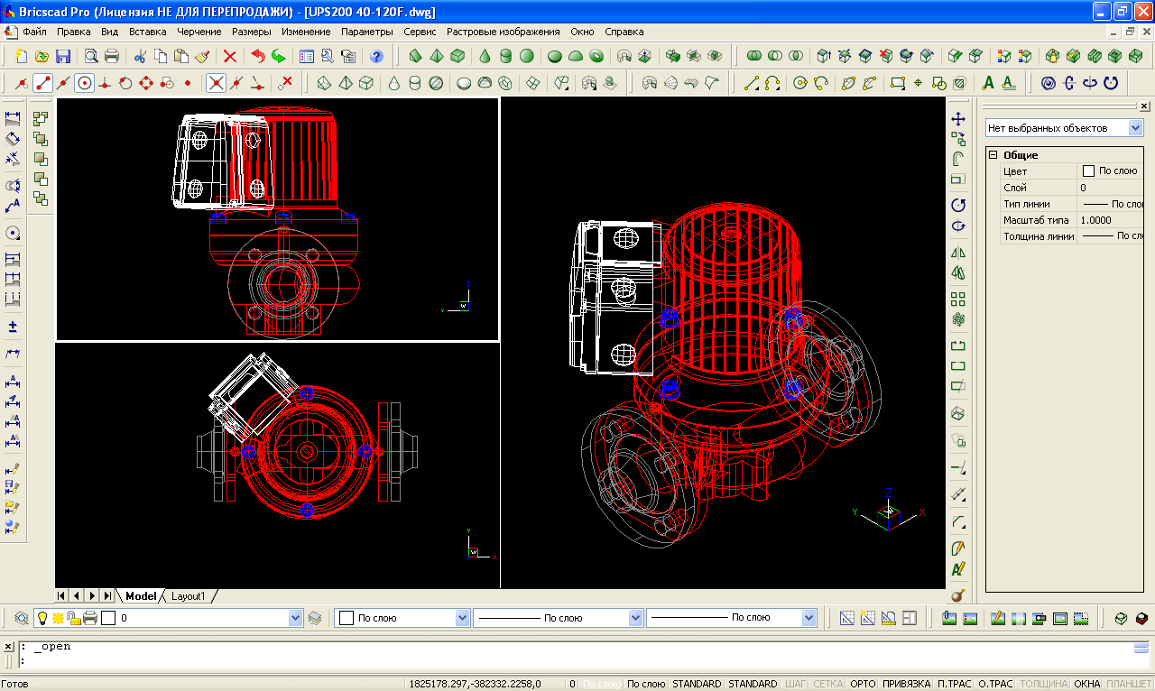Viewport: 1155px width, 691px height.
Task: Switch to the Layout1 tab
Action: (189, 596)
